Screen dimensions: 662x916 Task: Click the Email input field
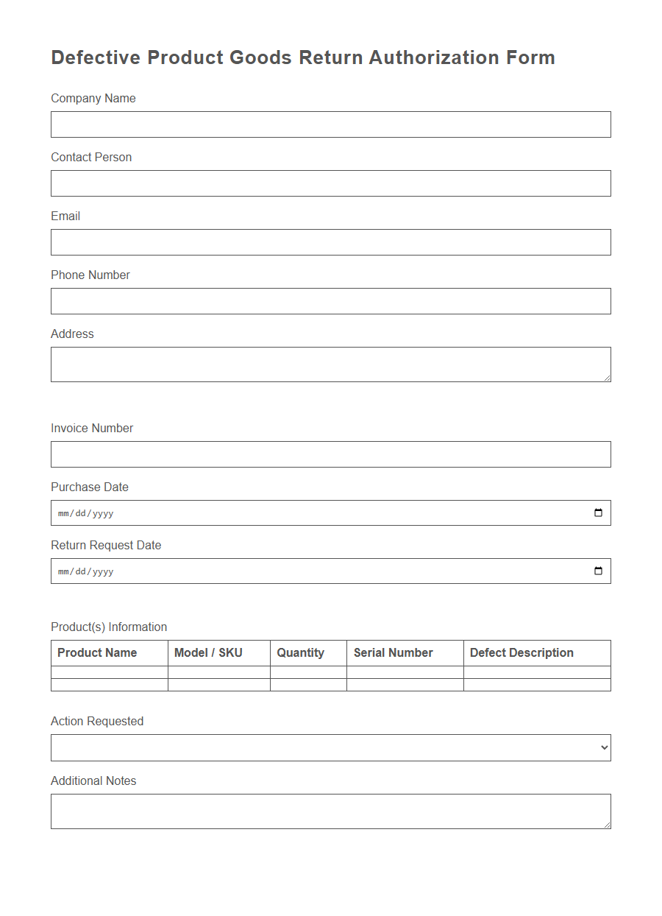pyautogui.click(x=331, y=242)
